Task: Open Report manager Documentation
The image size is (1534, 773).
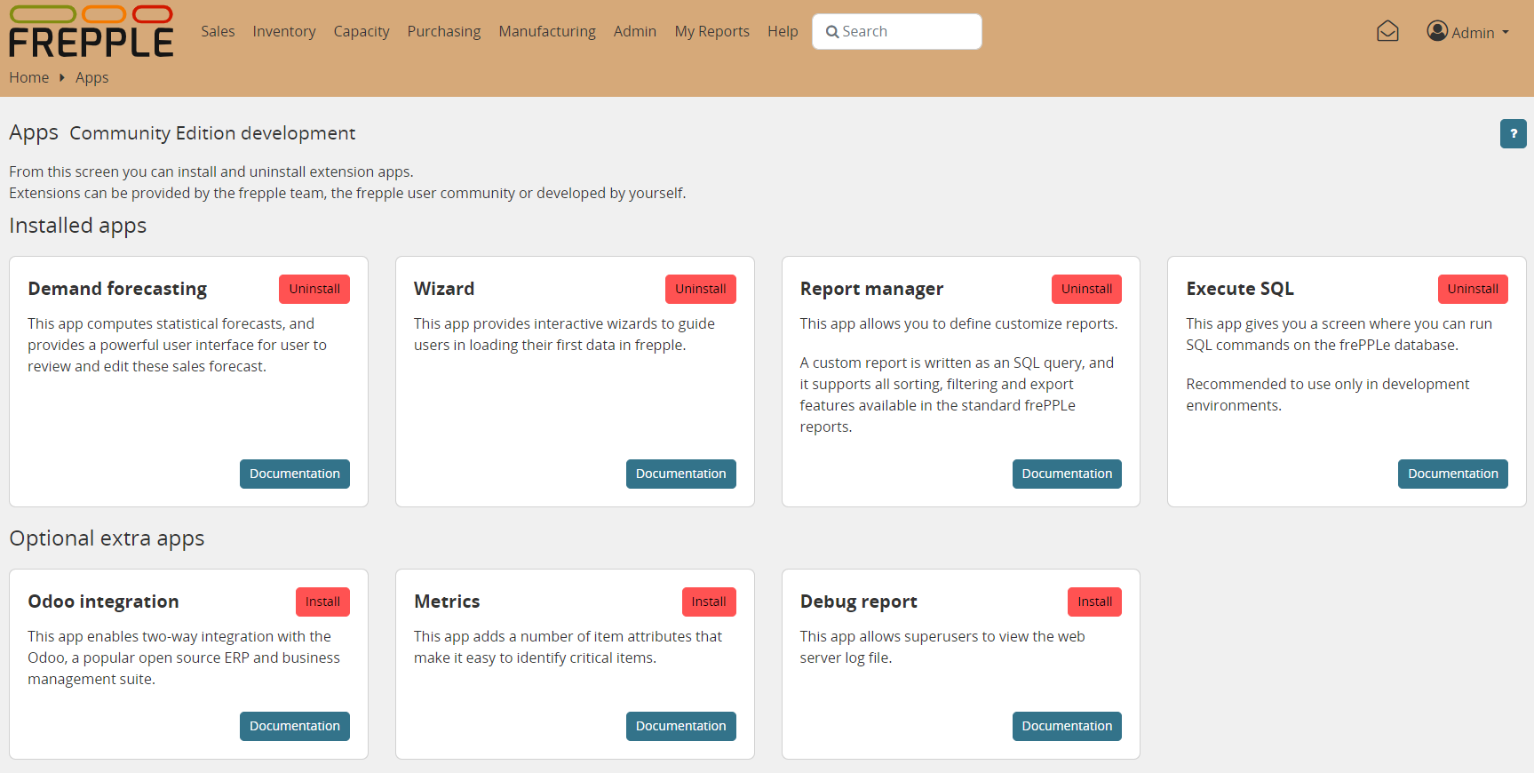Action: (x=1066, y=474)
